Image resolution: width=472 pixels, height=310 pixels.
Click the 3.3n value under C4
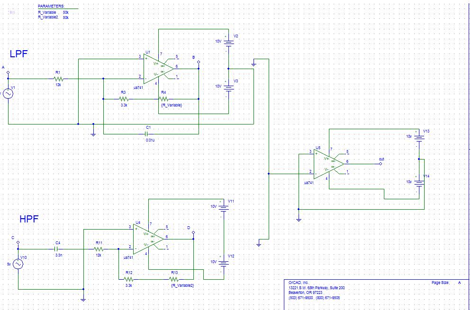pos(59,255)
